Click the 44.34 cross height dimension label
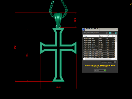The width and height of the screenshot is (132, 99). coord(27,55)
